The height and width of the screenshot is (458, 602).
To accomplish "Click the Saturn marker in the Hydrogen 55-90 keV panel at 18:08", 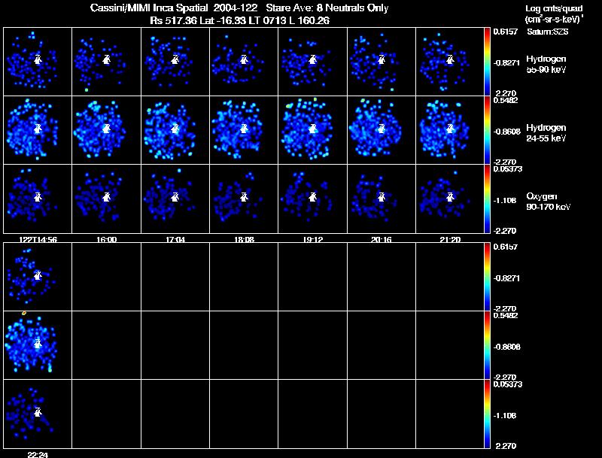I will pyautogui.click(x=244, y=59).
